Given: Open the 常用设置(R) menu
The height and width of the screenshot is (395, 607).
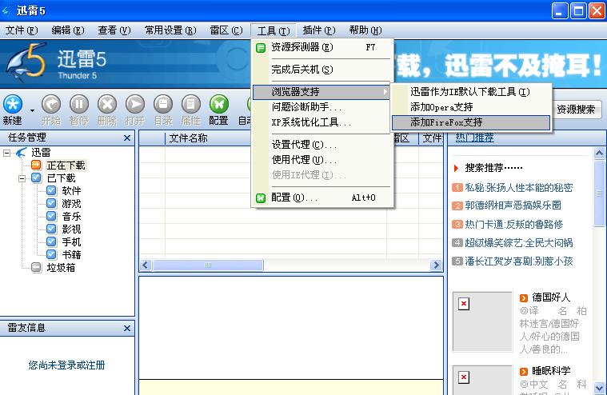Looking at the screenshot, I should [x=170, y=30].
